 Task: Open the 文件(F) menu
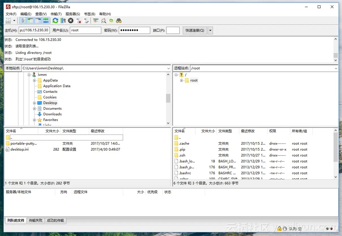(x=11, y=14)
